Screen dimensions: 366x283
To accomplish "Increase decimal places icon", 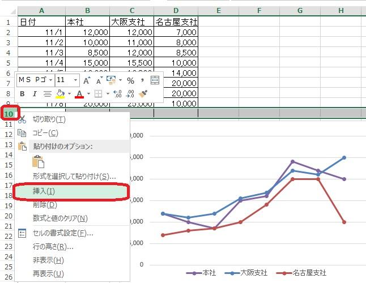I will (x=117, y=94).
